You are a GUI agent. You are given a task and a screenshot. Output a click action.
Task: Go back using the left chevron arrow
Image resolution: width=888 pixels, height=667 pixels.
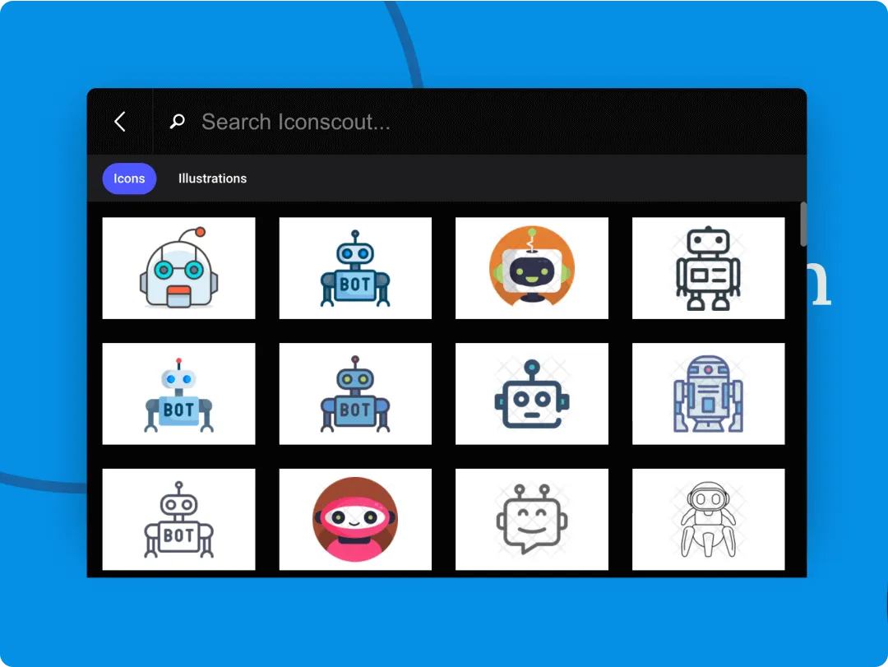[x=119, y=121]
